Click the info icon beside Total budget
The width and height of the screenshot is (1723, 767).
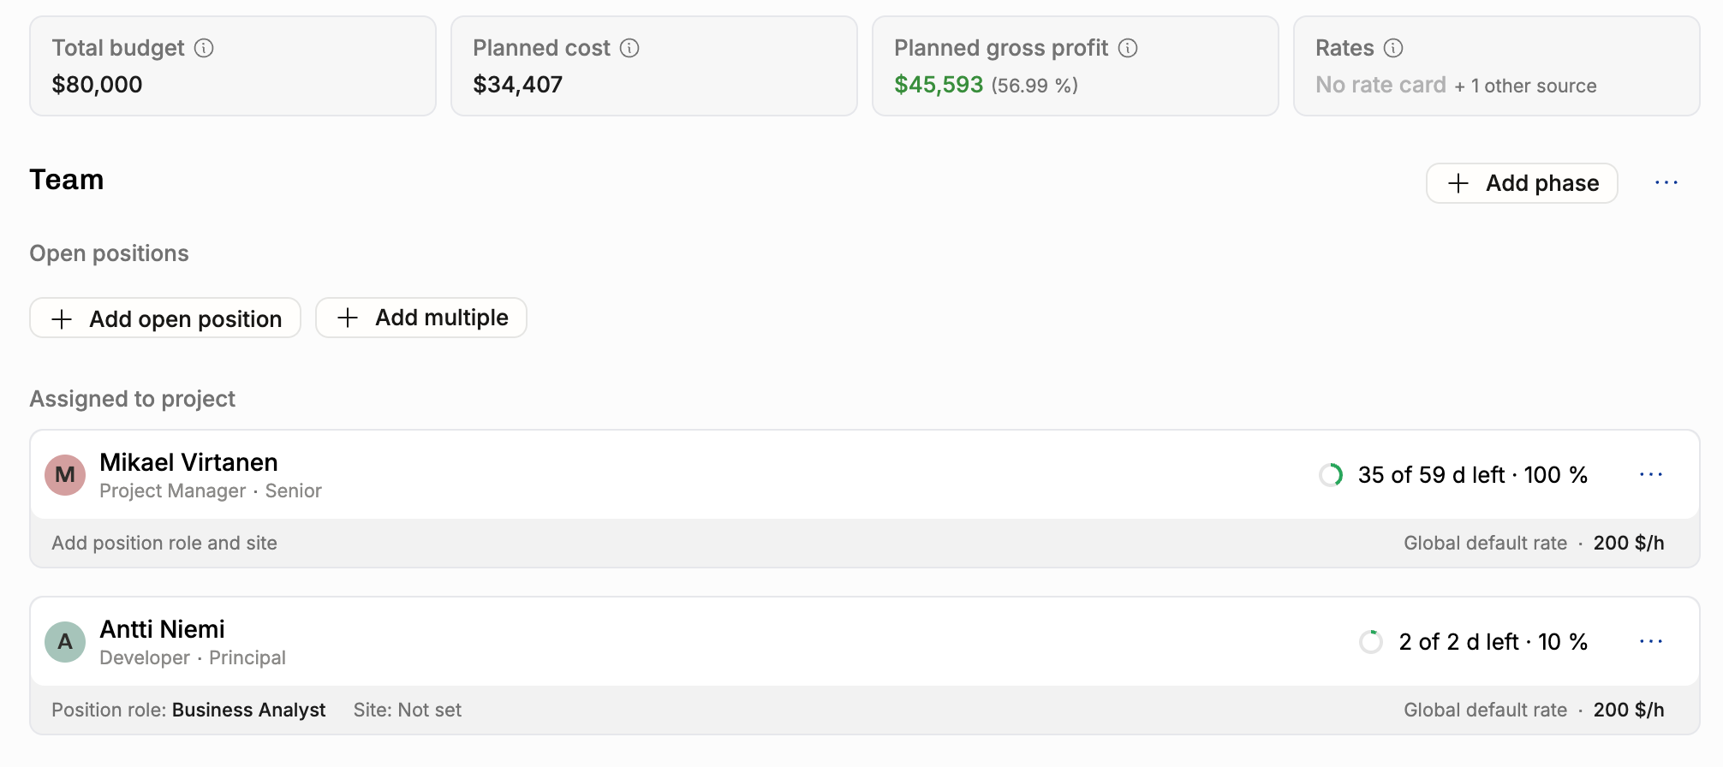pos(204,48)
